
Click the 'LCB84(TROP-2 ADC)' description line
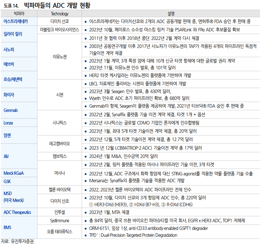tap(145, 148)
